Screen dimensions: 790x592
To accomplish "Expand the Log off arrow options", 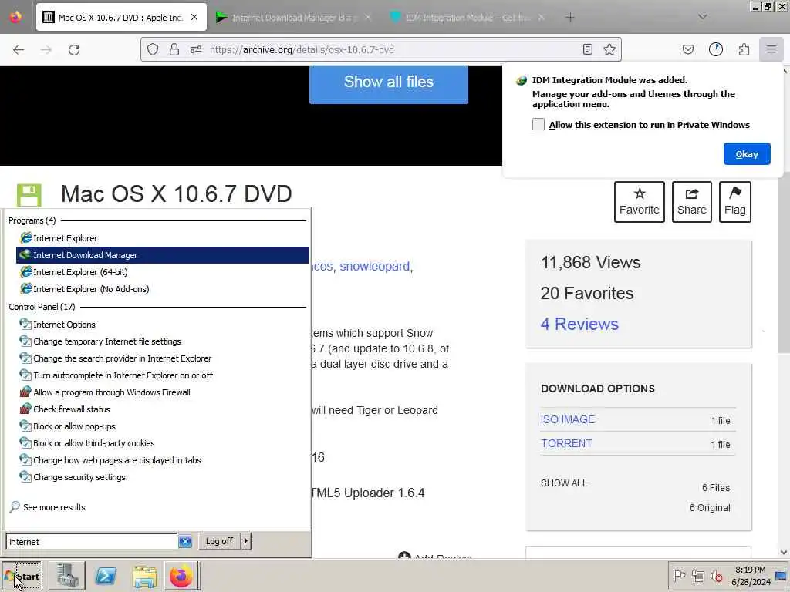I will tap(246, 541).
